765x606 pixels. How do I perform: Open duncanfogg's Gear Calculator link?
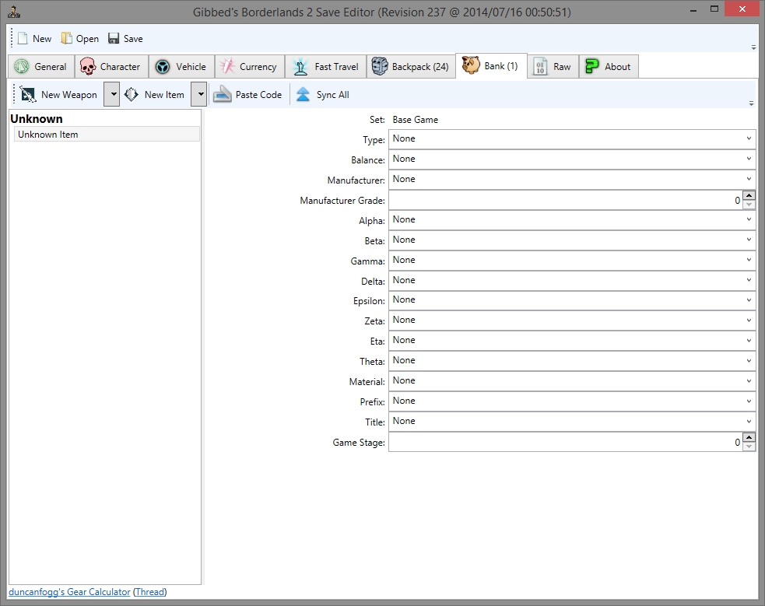69,592
